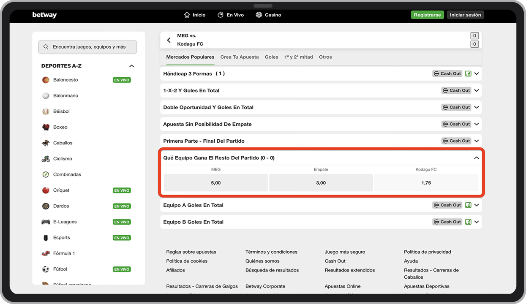Open E-Leagues gamepad icon
The width and height of the screenshot is (526, 304).
point(46,222)
